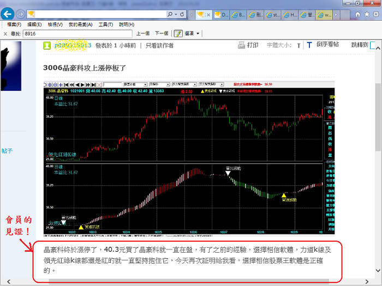Image resolution: width=382 pixels, height=286 pixels.
Task: Toggle the highlight-all-matches pencil button
Action: coord(178,34)
